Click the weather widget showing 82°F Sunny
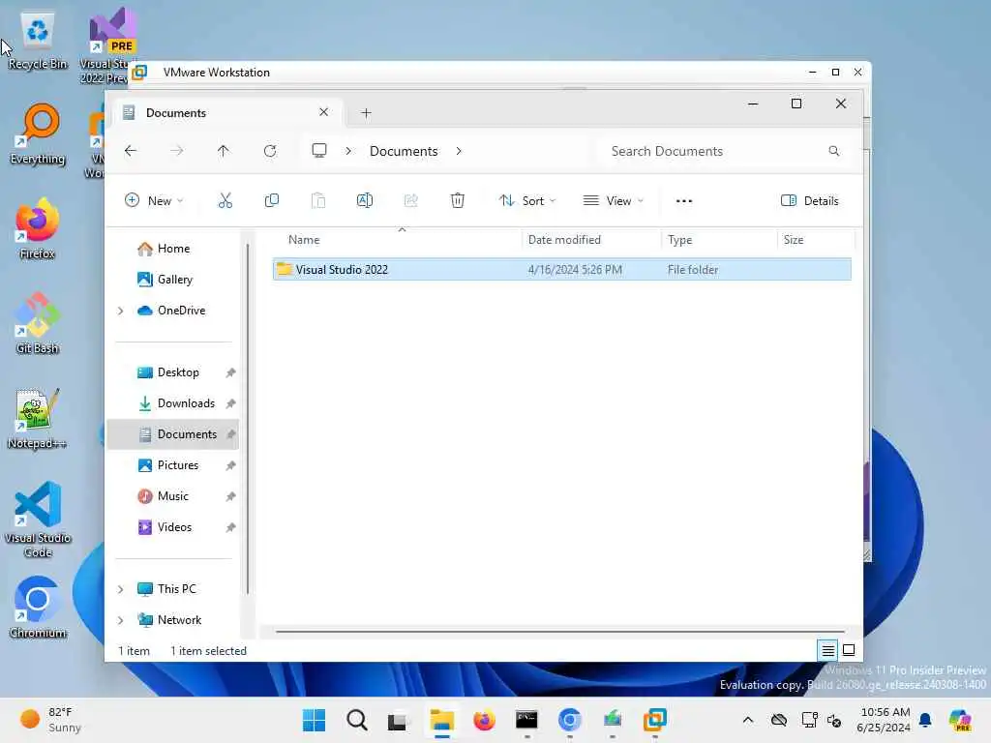Screen dimensions: 991x743 click(50, 720)
